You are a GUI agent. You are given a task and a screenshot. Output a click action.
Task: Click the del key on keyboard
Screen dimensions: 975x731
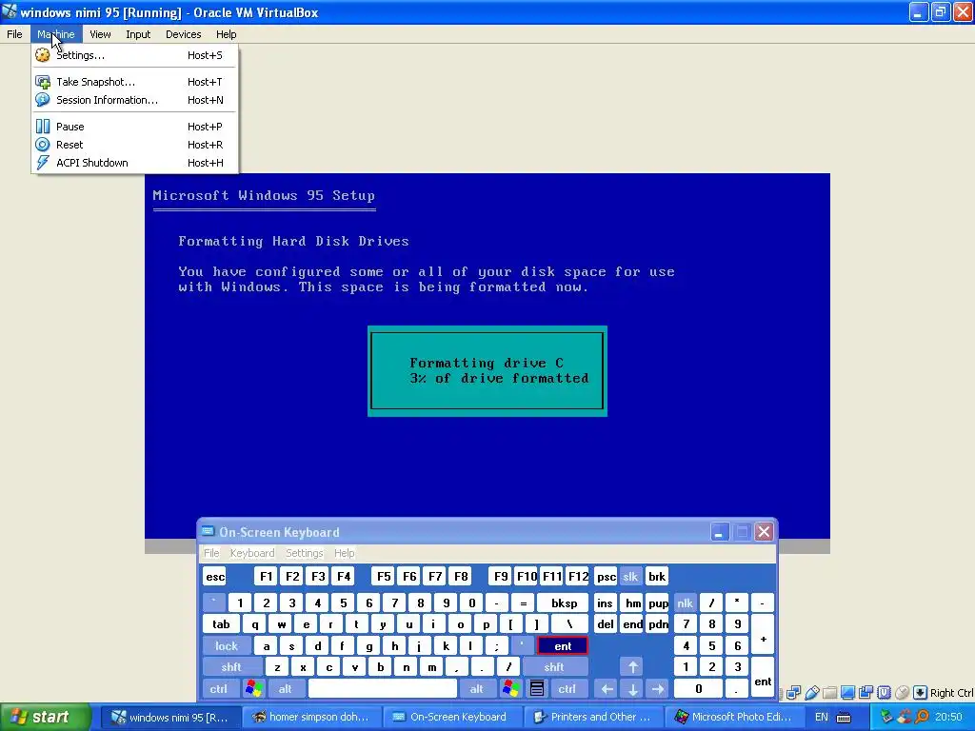(x=605, y=624)
